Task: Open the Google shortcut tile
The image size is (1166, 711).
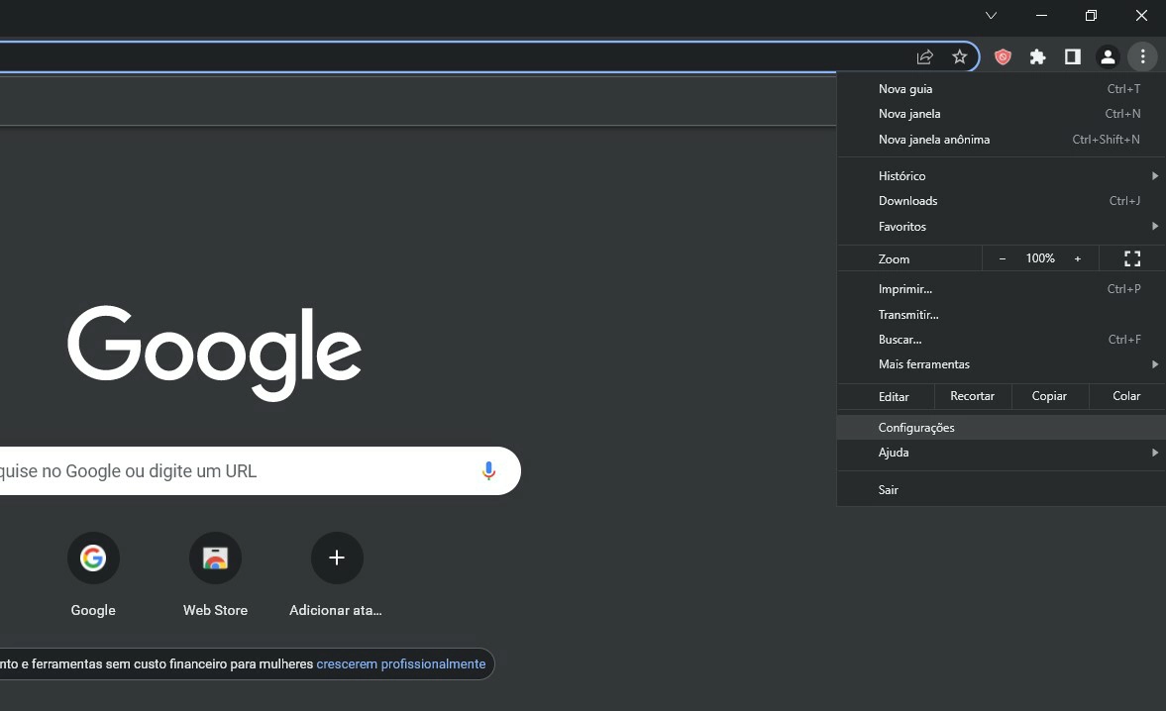Action: (x=93, y=574)
